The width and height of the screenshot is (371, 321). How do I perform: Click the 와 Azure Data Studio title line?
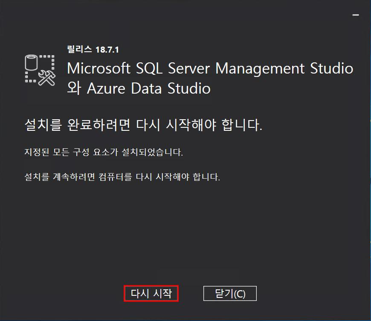(x=139, y=88)
